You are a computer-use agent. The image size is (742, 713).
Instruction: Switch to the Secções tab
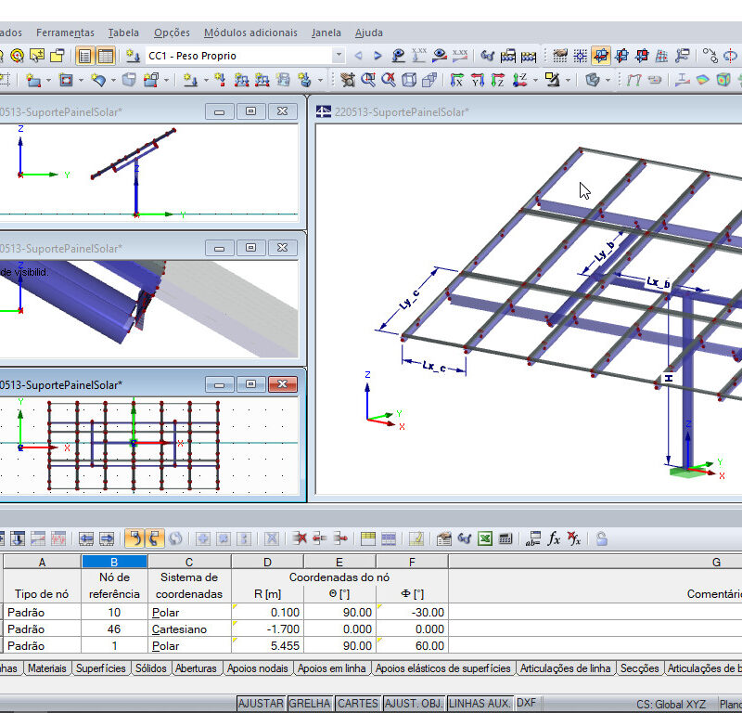point(639,668)
